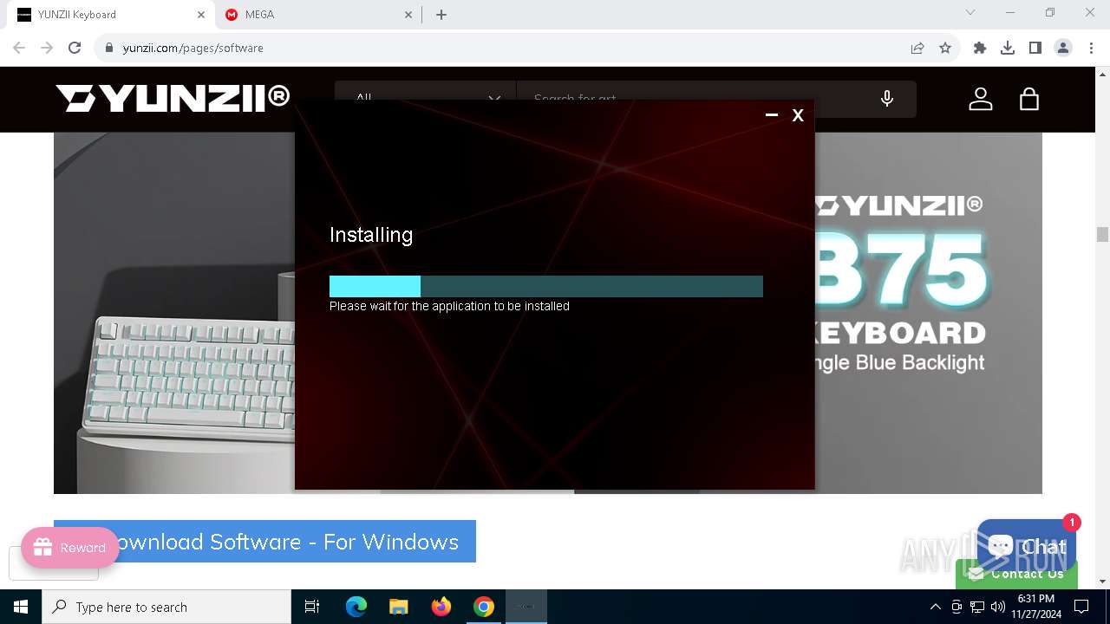This screenshot has height=624, width=1110.
Task: Open the Windows notification center
Action: tap(1081, 607)
